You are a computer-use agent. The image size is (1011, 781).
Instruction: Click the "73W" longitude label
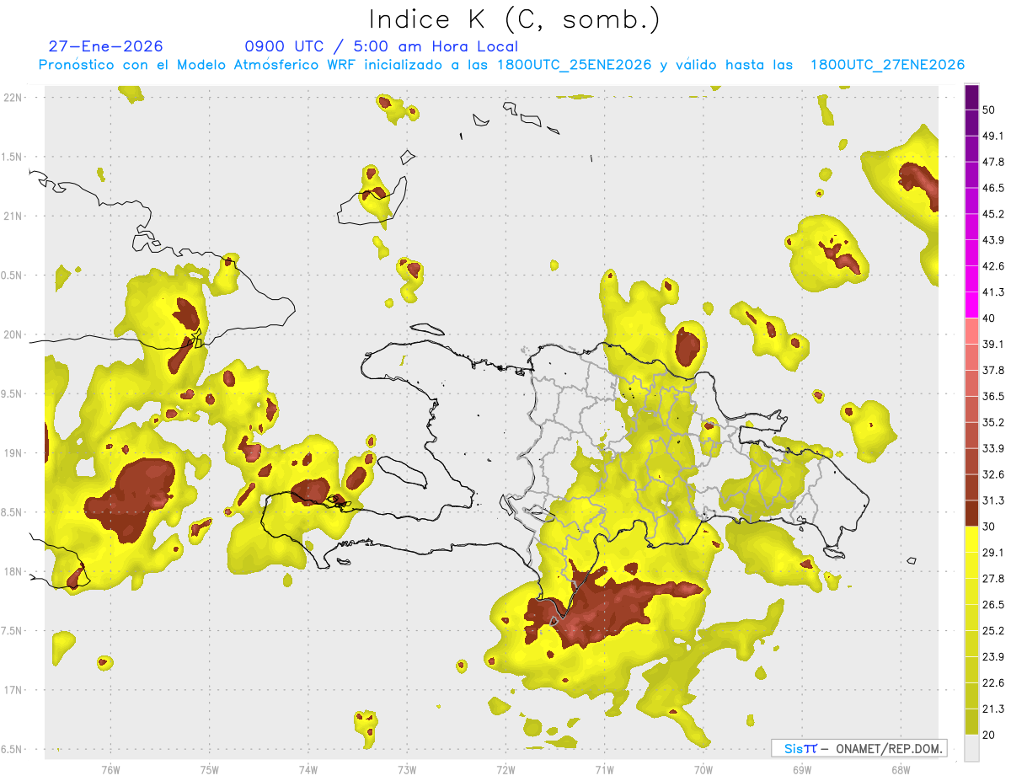407,769
